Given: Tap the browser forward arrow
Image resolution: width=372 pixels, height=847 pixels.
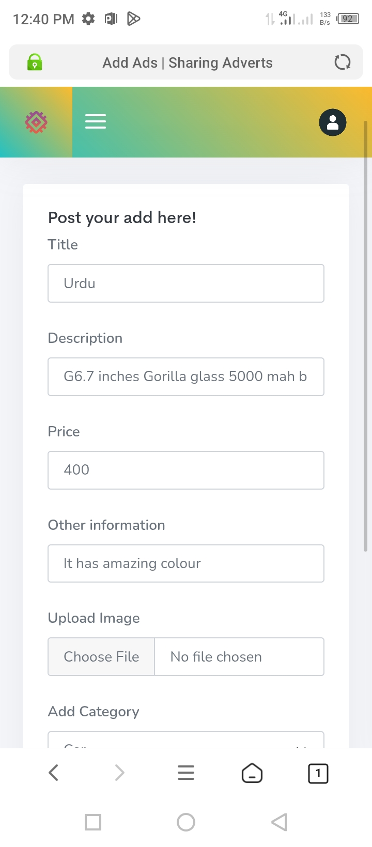Looking at the screenshot, I should (x=120, y=773).
